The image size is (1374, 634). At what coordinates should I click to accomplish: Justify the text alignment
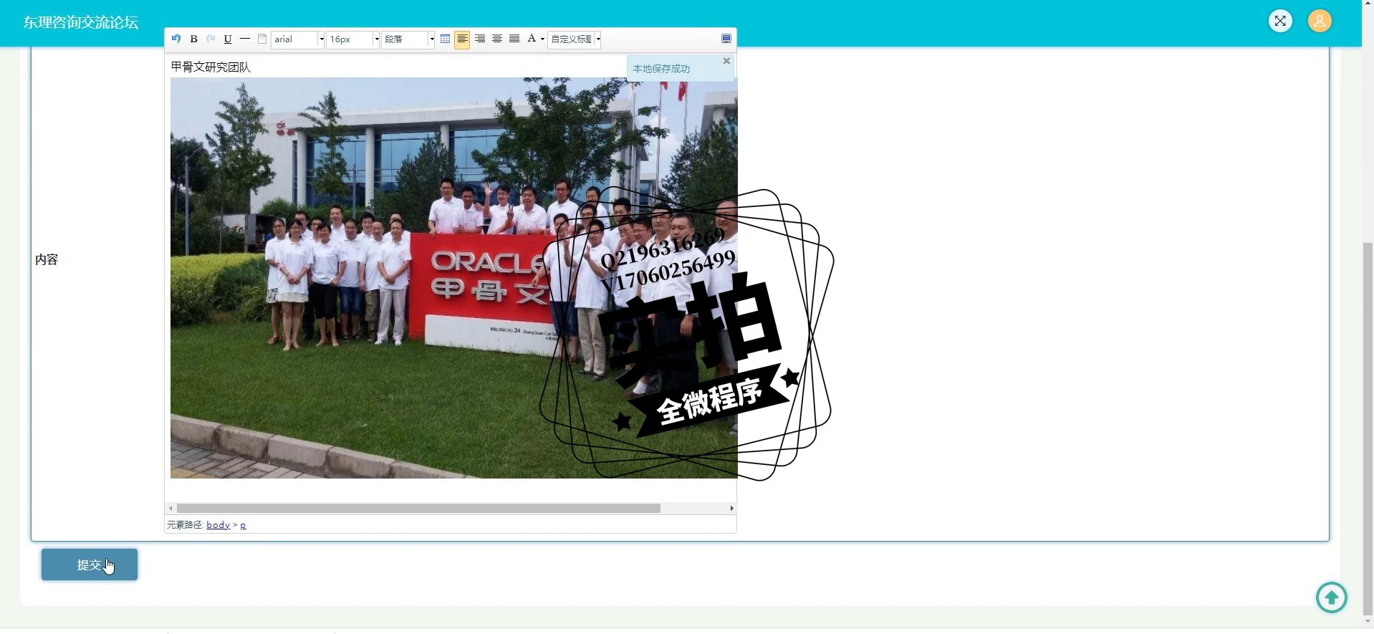click(x=514, y=39)
